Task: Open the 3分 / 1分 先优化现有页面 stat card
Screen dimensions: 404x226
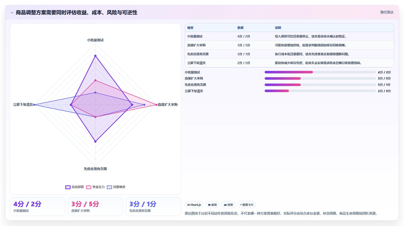Action: [x=153, y=207]
